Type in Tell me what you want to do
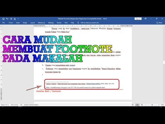This screenshot has width=165, height=124. pyautogui.click(x=90, y=23)
